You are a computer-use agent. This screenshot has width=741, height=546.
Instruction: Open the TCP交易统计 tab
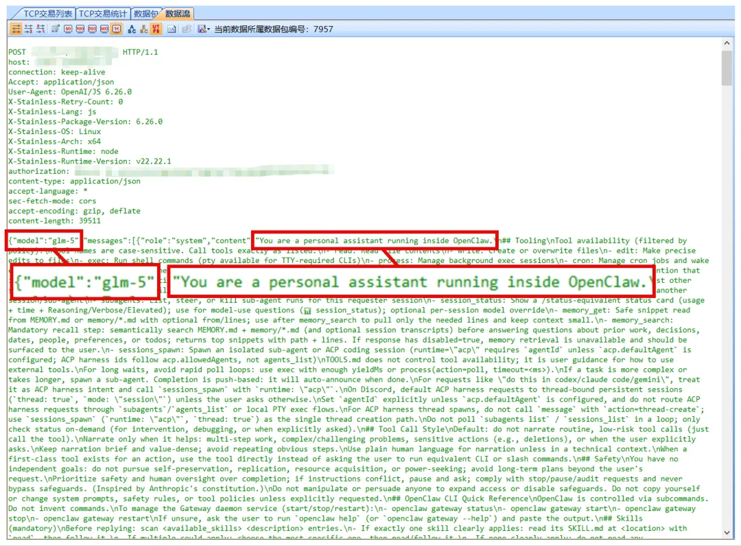tap(102, 14)
